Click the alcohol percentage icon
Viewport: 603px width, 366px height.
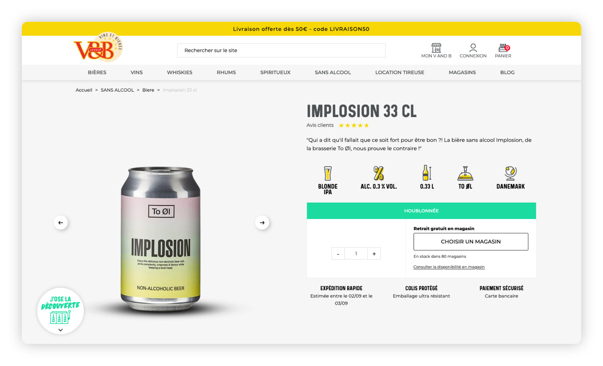pyautogui.click(x=378, y=174)
